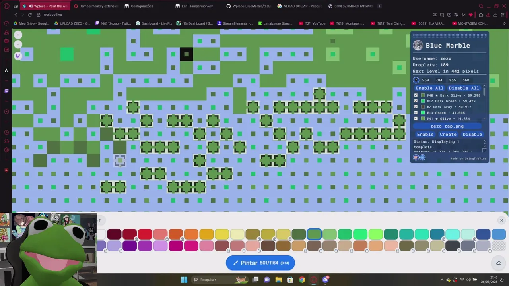Open Twitch in Opera sidebar
Viewport: 509px width, 286px height.
pyautogui.click(x=6, y=91)
